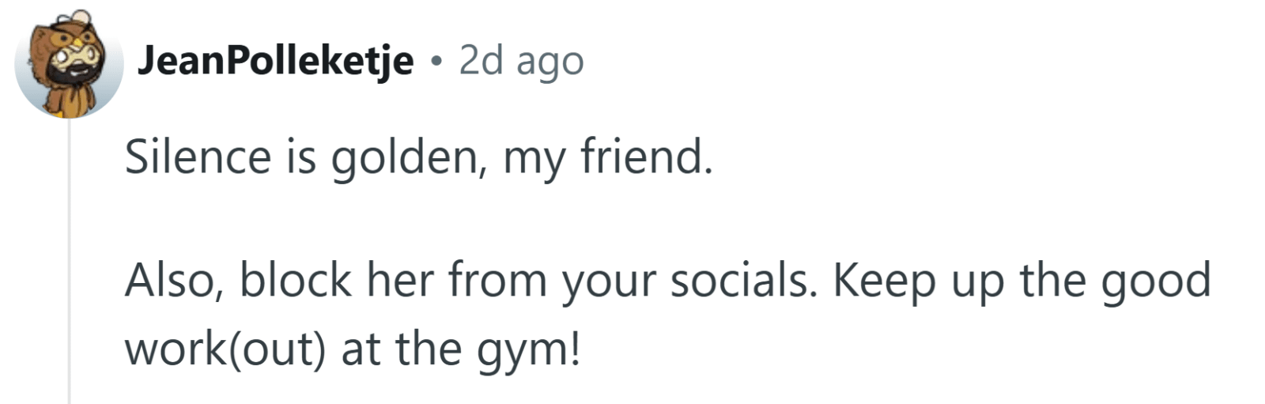The width and height of the screenshot is (1265, 404).
Task: Open the '2d ago' comment permalink
Action: click(521, 61)
